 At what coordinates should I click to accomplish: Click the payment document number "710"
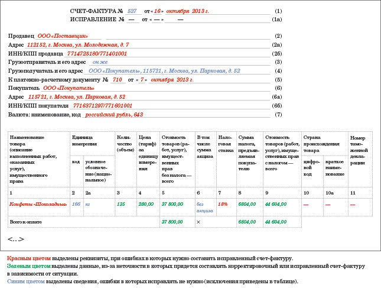117,79
